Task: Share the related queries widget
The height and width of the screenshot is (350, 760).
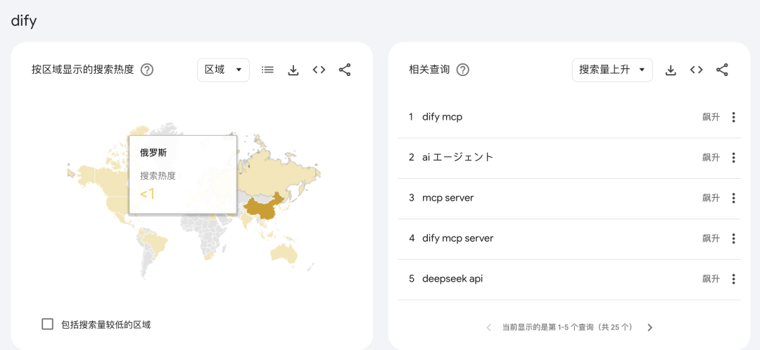Action: click(722, 70)
